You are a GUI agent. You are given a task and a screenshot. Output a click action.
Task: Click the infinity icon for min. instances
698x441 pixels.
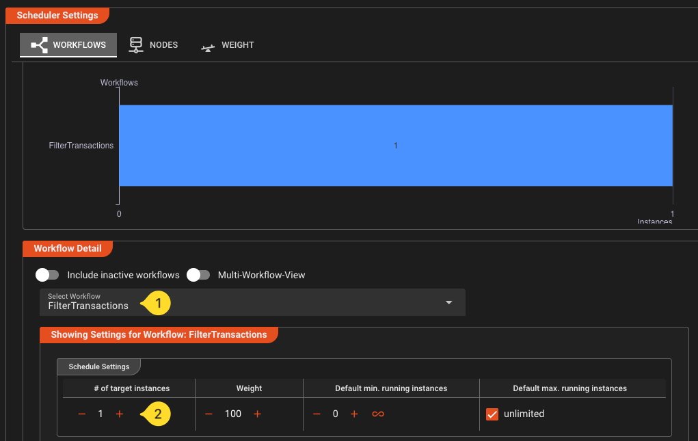click(377, 414)
